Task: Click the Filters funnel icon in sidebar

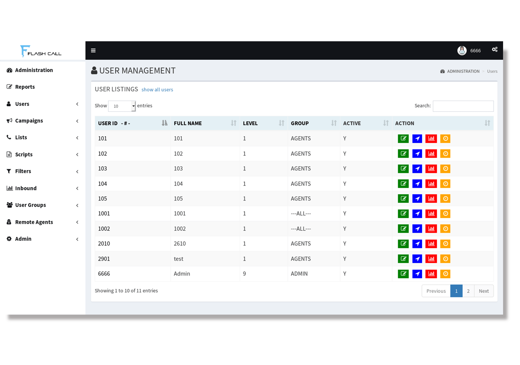Action: (x=9, y=171)
